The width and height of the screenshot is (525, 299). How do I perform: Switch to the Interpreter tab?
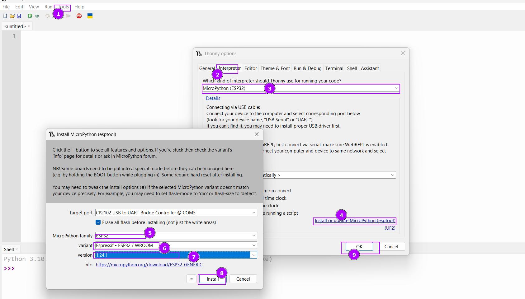click(230, 68)
